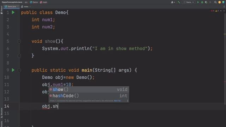Run class Demo from line 1 gutter
Image resolution: width=226 pixels, height=127 pixels.
tap(13, 13)
